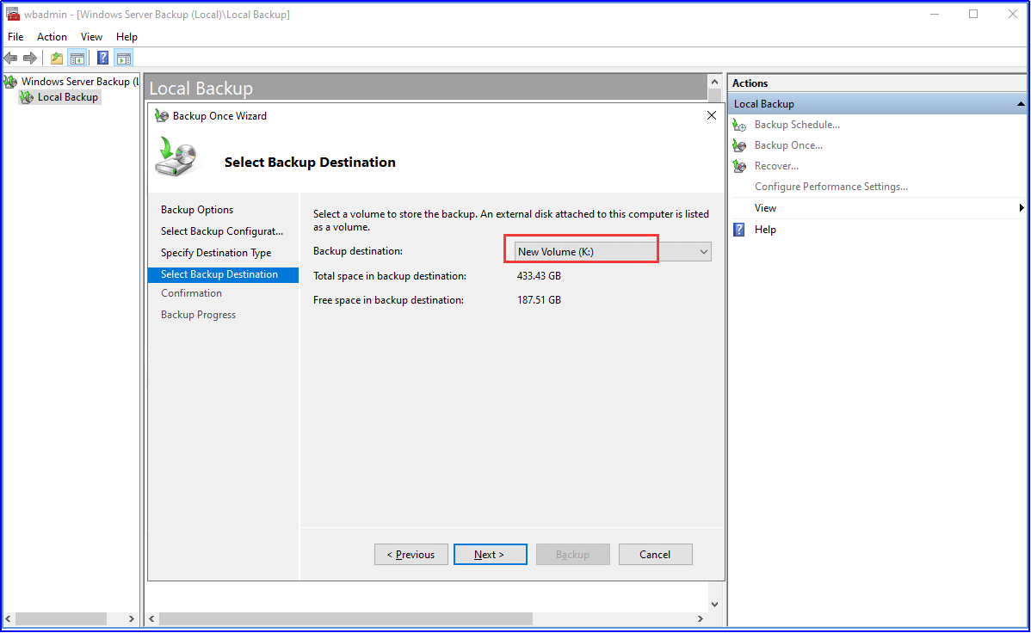Go to Specify Destination Type step
Viewport: 1031px width, 633px height.
(216, 253)
